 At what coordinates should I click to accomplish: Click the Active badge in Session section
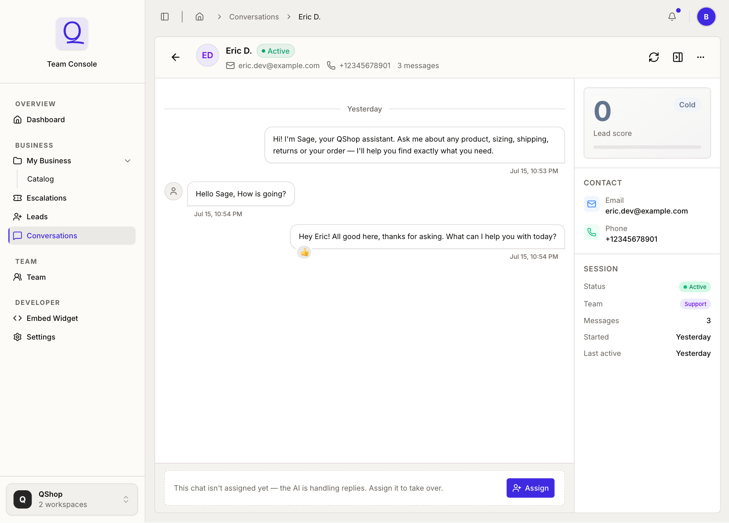[695, 287]
